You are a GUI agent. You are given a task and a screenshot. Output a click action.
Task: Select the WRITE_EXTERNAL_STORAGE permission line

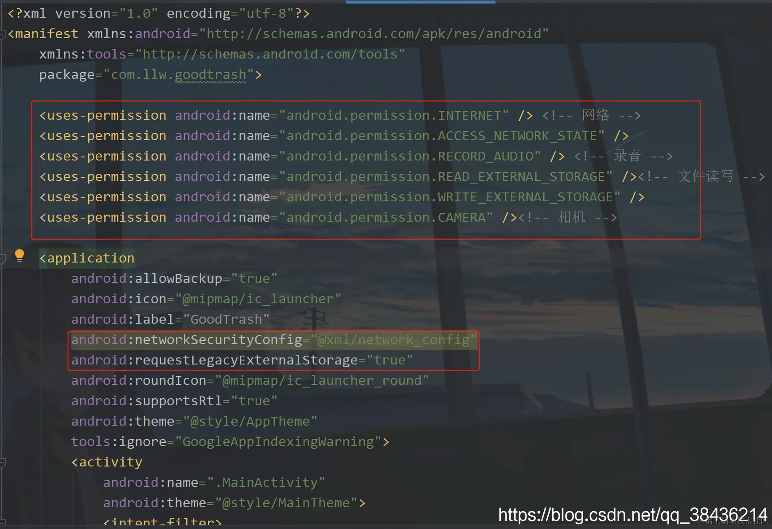pyautogui.click(x=342, y=197)
